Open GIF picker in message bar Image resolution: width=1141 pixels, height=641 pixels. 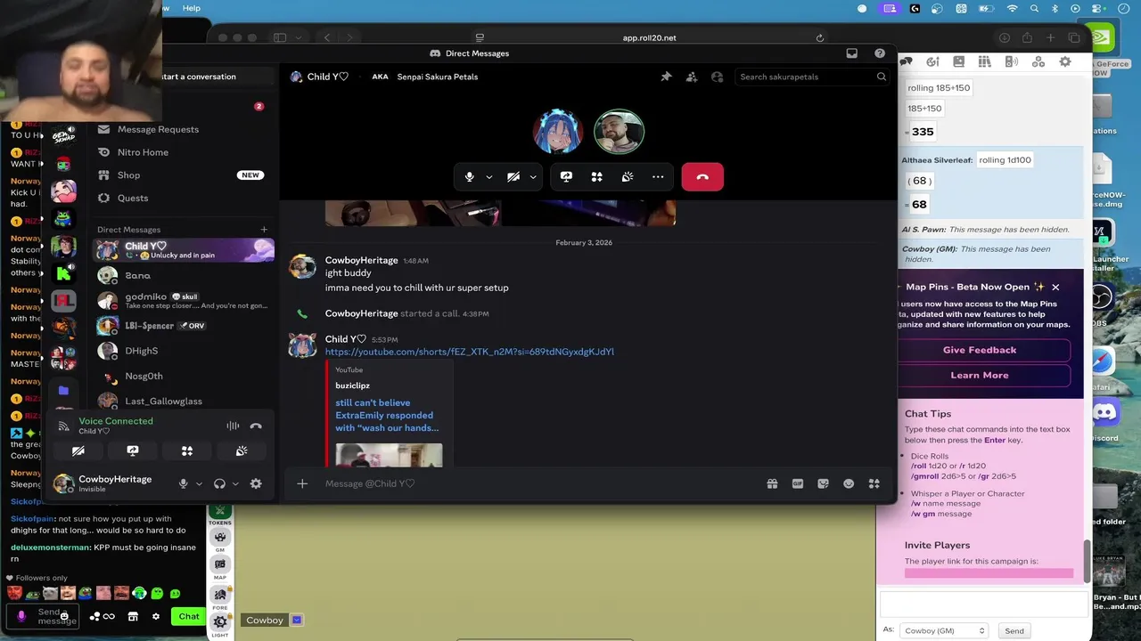point(798,483)
